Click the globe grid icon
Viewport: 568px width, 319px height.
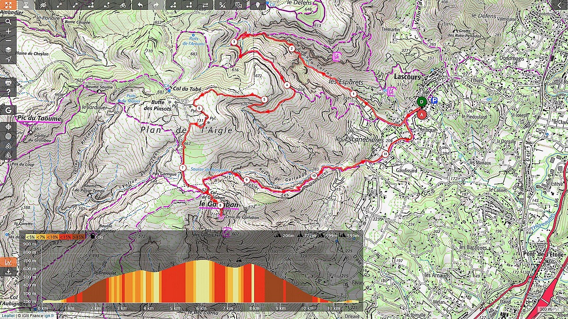tap(9, 137)
